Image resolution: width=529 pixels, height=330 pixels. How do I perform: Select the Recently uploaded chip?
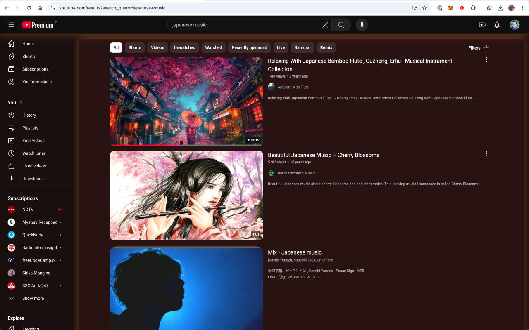(250, 47)
